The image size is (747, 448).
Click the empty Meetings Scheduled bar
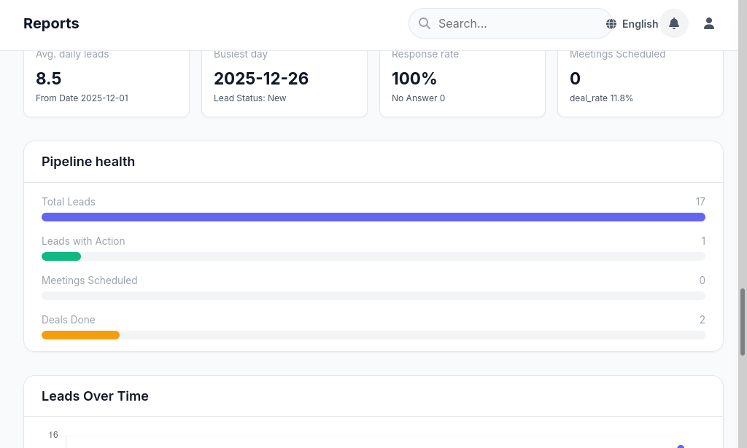[x=373, y=296]
